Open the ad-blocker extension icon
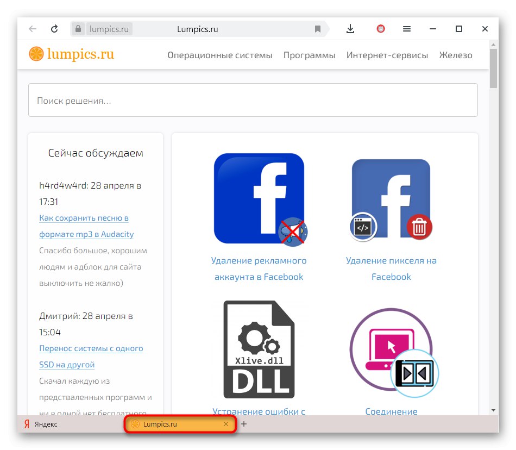 click(x=380, y=29)
